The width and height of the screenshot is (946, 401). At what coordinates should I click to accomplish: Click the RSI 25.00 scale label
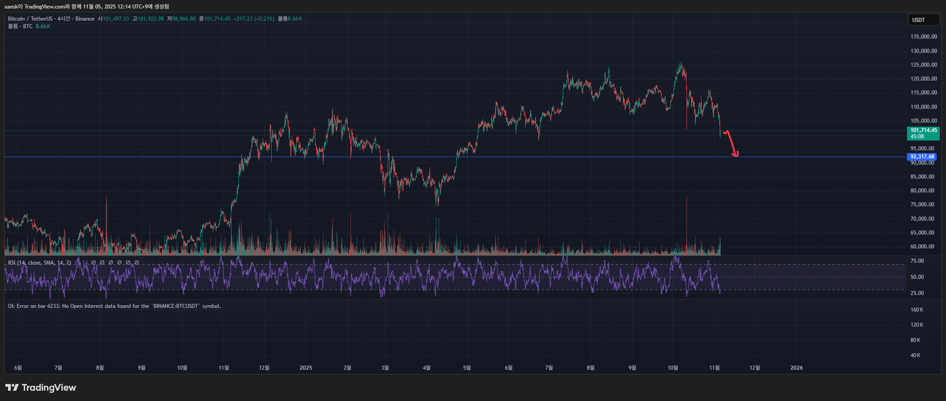917,293
